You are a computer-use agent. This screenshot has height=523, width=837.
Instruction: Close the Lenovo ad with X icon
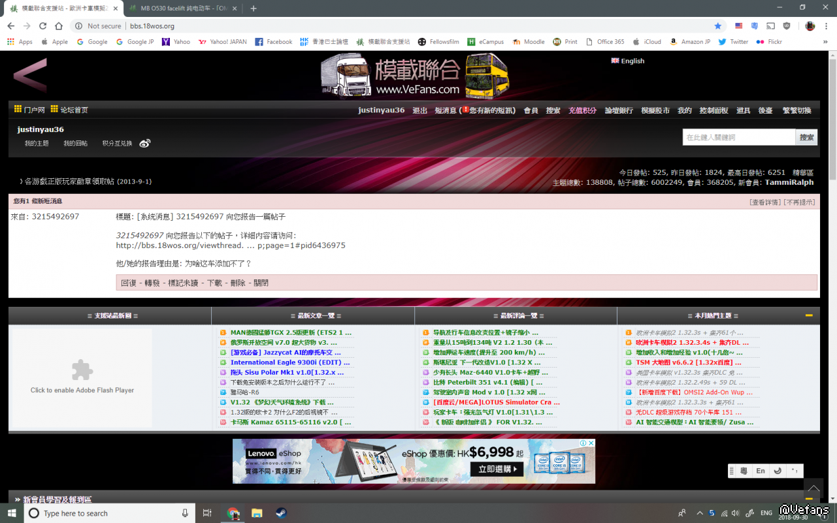pyautogui.click(x=591, y=443)
